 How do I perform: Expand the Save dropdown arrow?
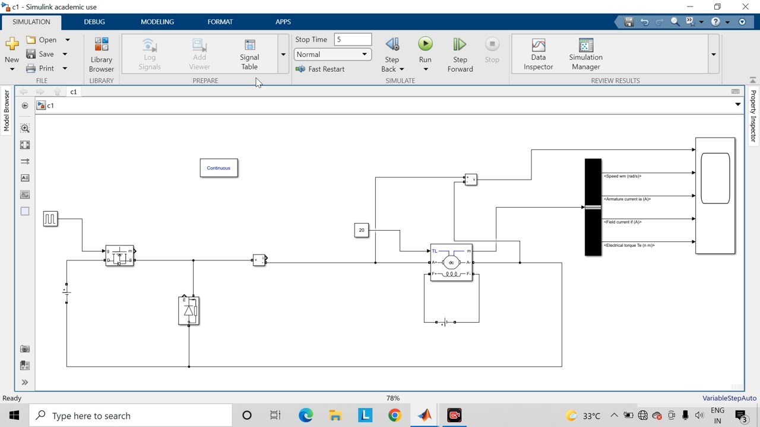click(x=65, y=54)
